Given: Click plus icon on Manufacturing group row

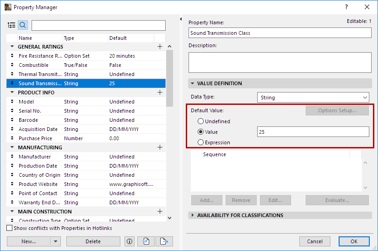Looking at the screenshot, I should point(160,147).
